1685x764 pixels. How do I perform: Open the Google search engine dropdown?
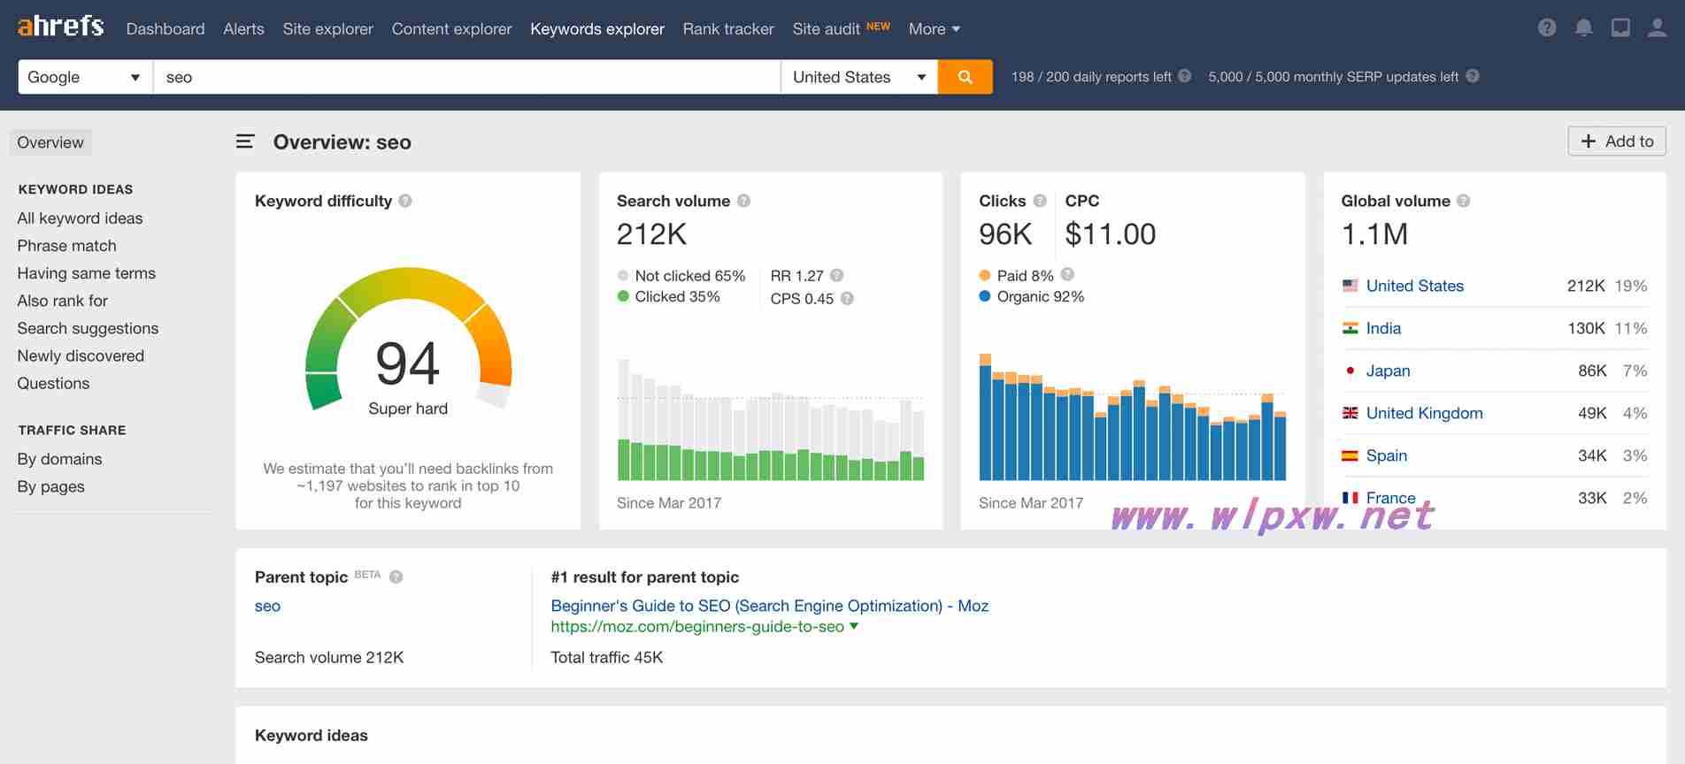[85, 77]
